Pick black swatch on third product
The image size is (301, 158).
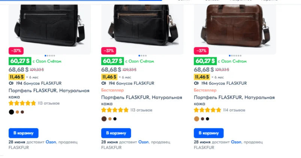pyautogui.click(x=207, y=119)
